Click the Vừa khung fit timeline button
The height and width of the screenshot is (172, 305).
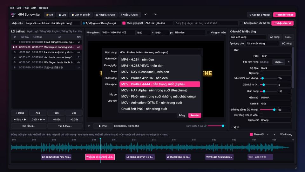coord(286,134)
